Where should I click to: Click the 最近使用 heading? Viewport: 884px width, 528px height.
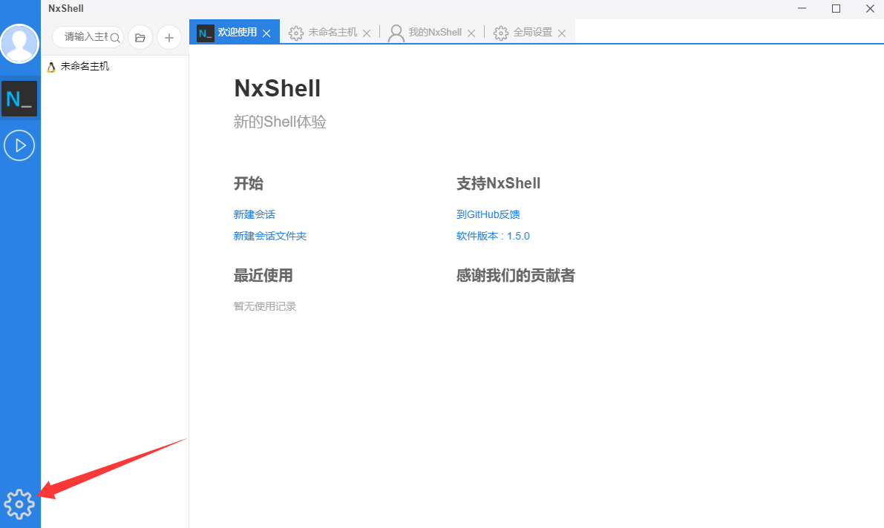(x=263, y=276)
